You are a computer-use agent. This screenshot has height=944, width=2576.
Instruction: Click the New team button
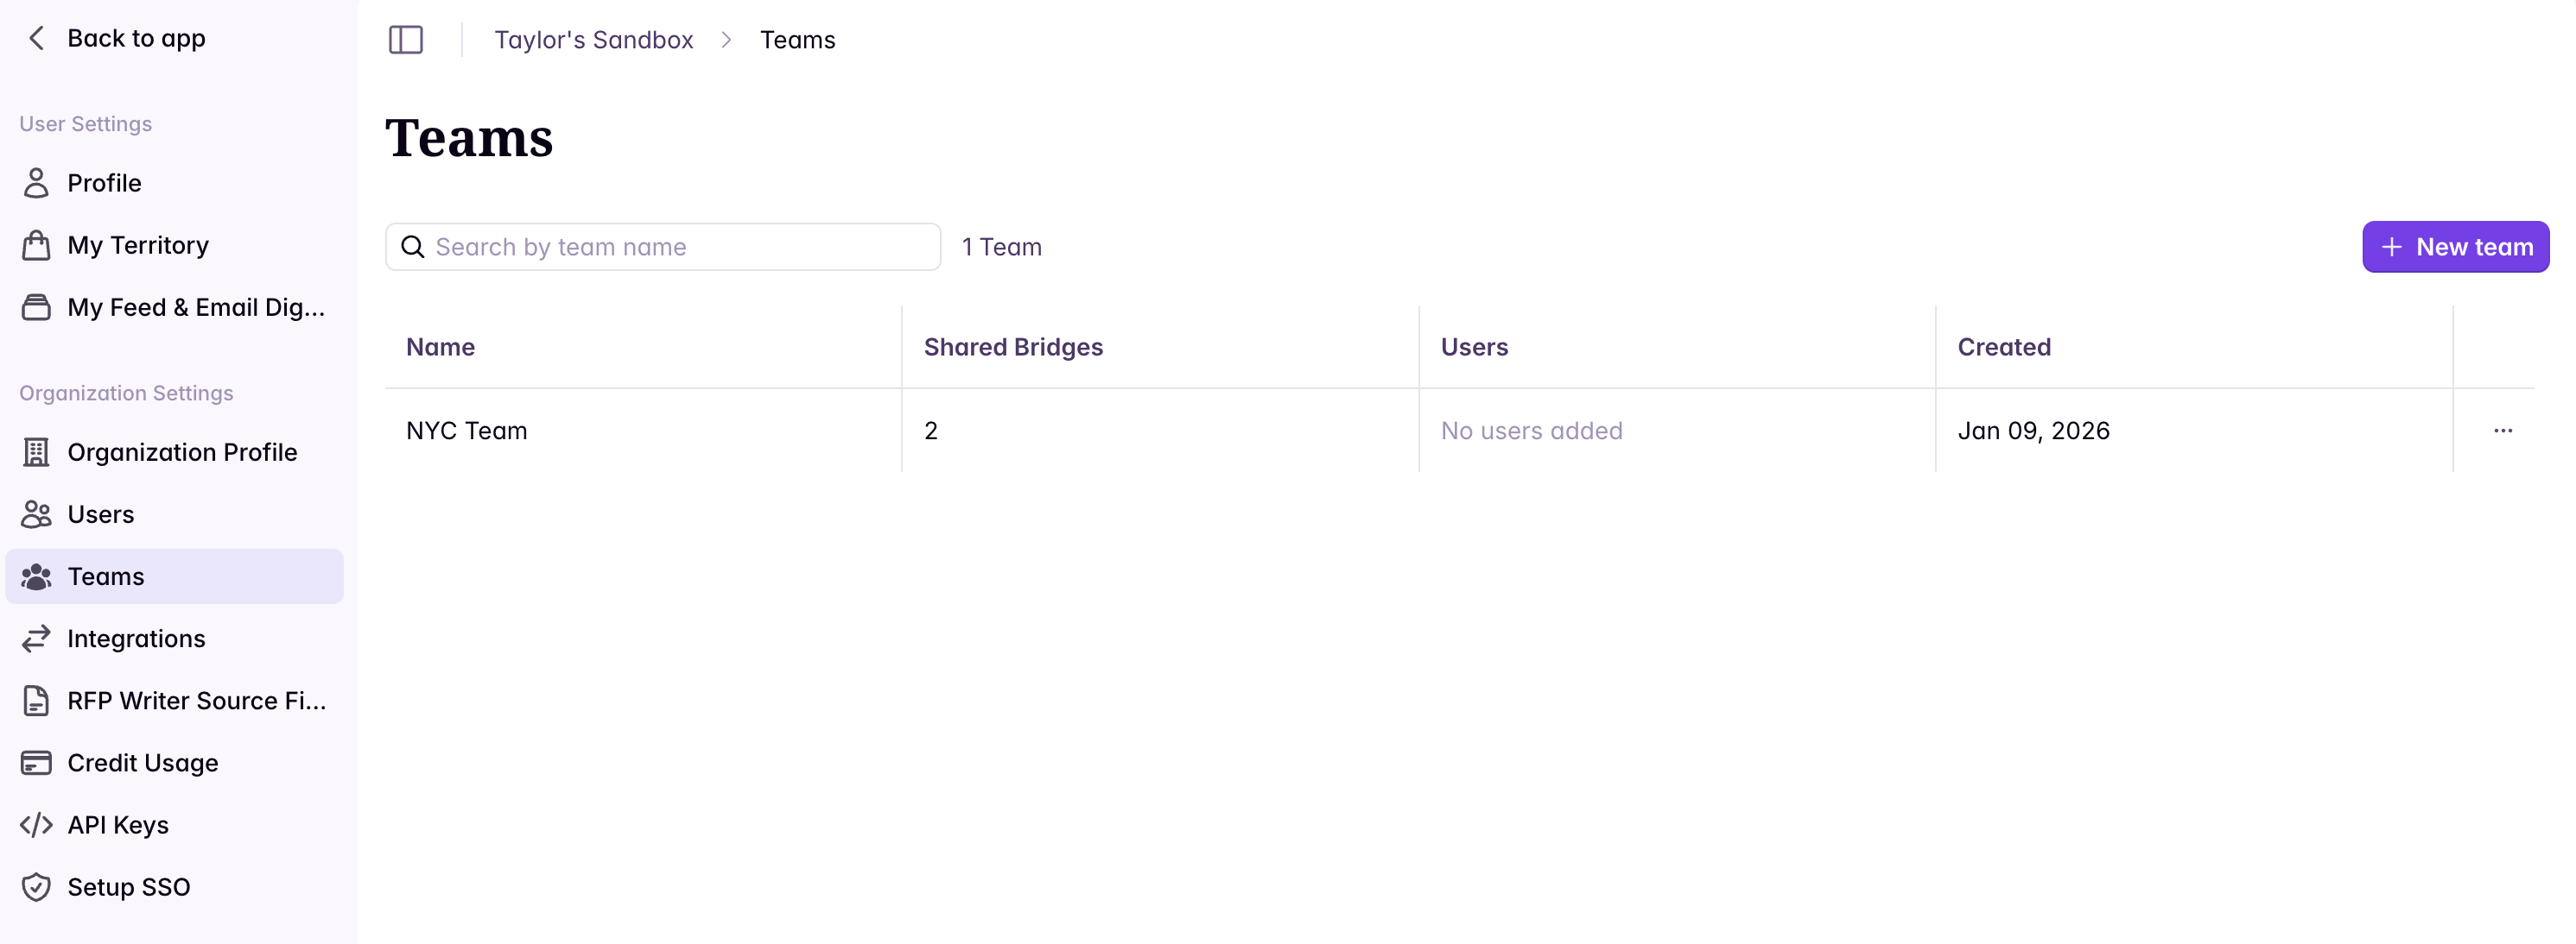click(2456, 247)
